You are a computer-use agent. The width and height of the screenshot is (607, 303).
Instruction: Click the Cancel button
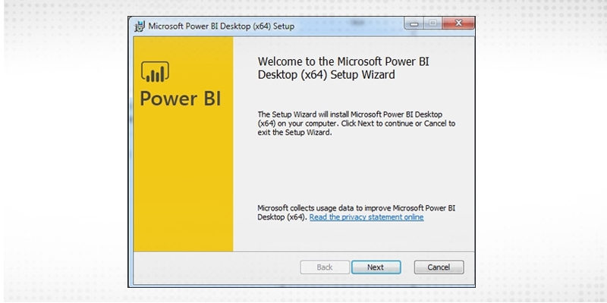pyautogui.click(x=439, y=267)
